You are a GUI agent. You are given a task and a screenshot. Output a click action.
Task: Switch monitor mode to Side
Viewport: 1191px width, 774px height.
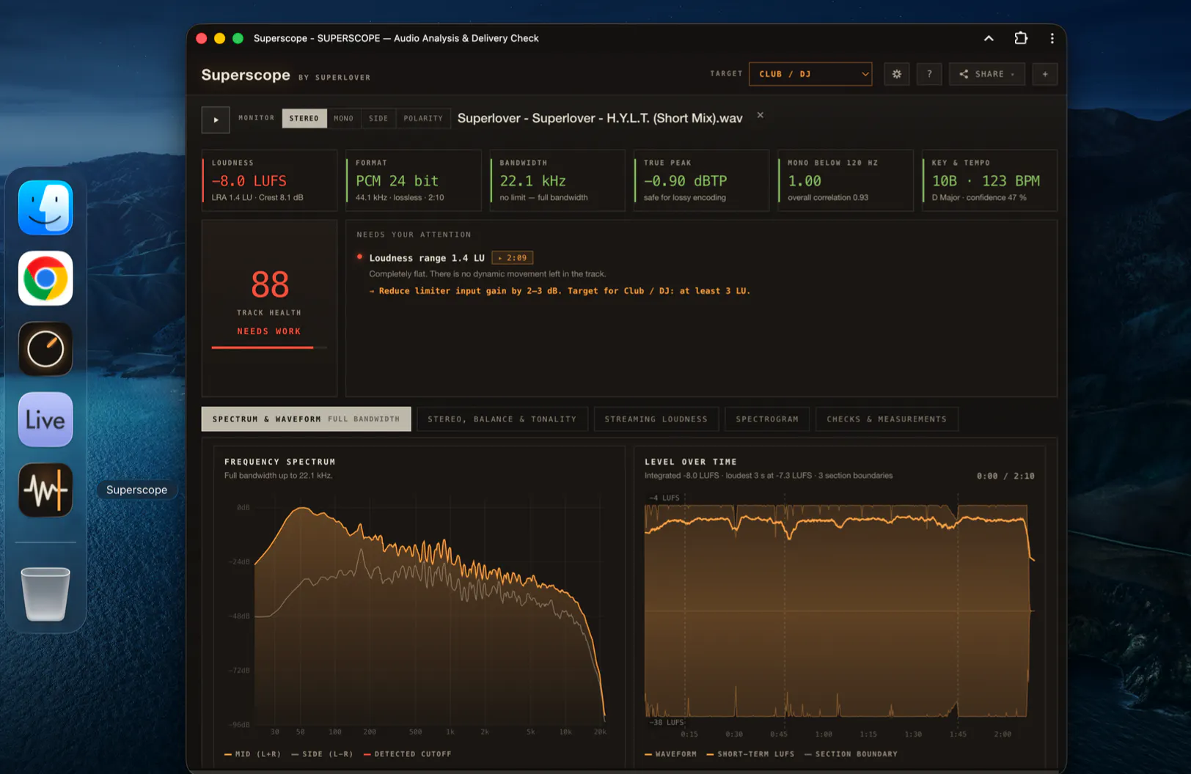(378, 118)
